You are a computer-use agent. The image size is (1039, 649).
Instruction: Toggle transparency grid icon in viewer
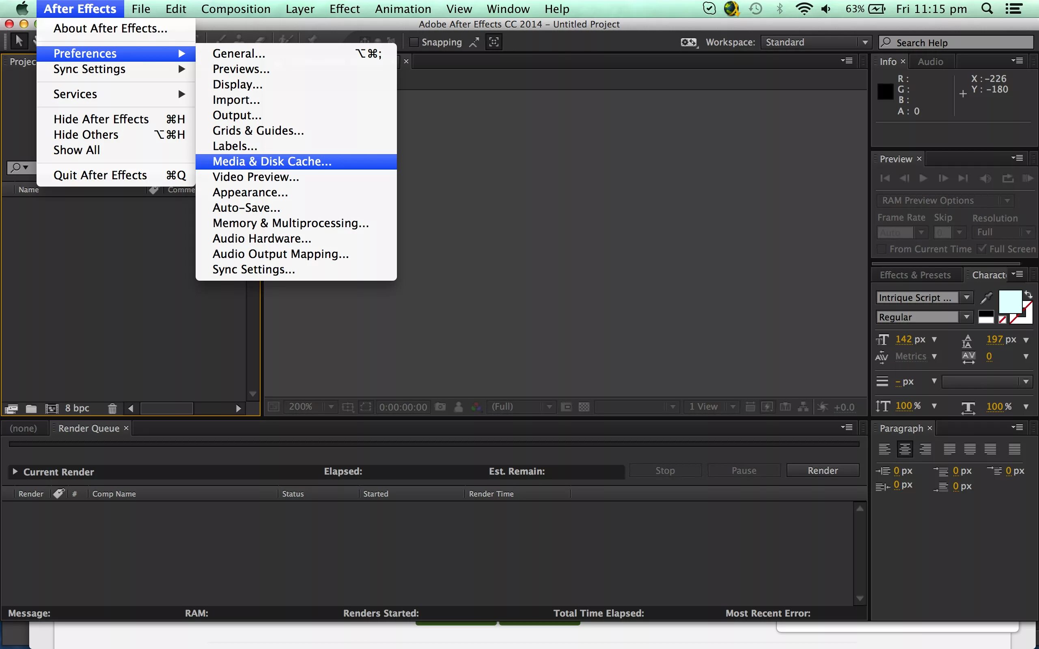pyautogui.click(x=584, y=406)
